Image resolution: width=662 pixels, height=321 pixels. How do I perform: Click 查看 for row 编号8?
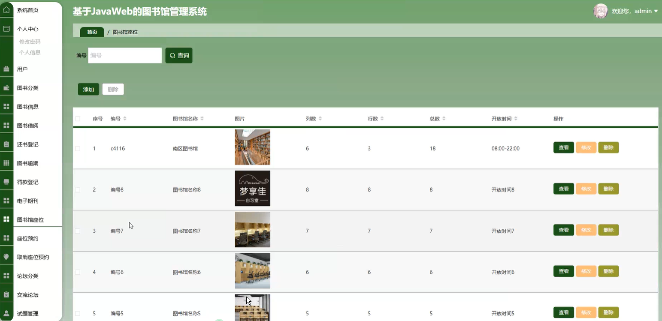click(x=564, y=189)
